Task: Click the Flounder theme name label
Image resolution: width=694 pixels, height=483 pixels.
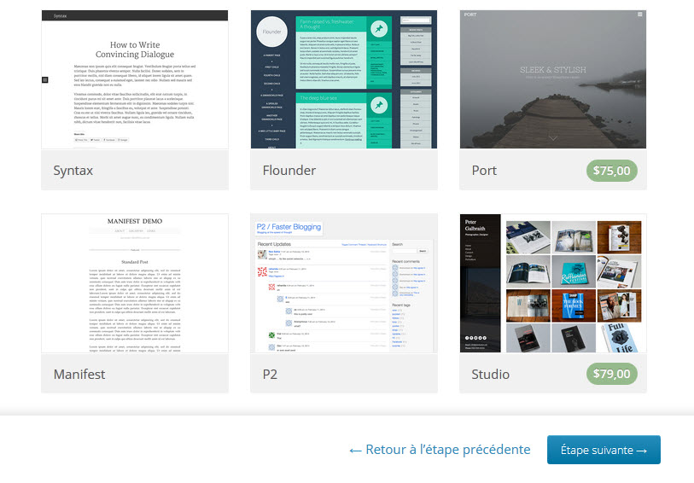Action: coord(289,171)
